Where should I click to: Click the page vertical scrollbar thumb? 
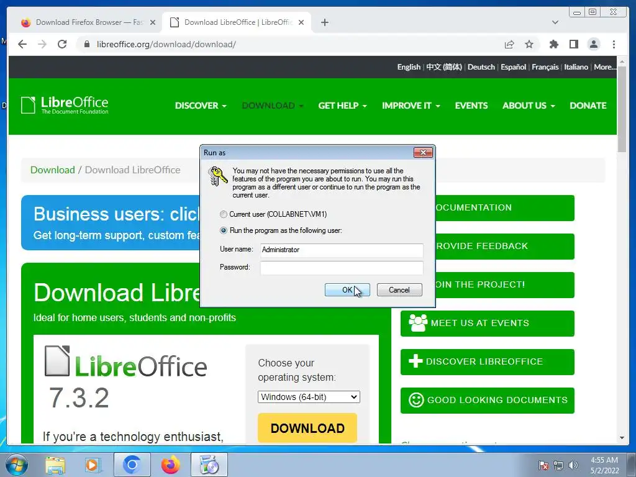[622, 111]
